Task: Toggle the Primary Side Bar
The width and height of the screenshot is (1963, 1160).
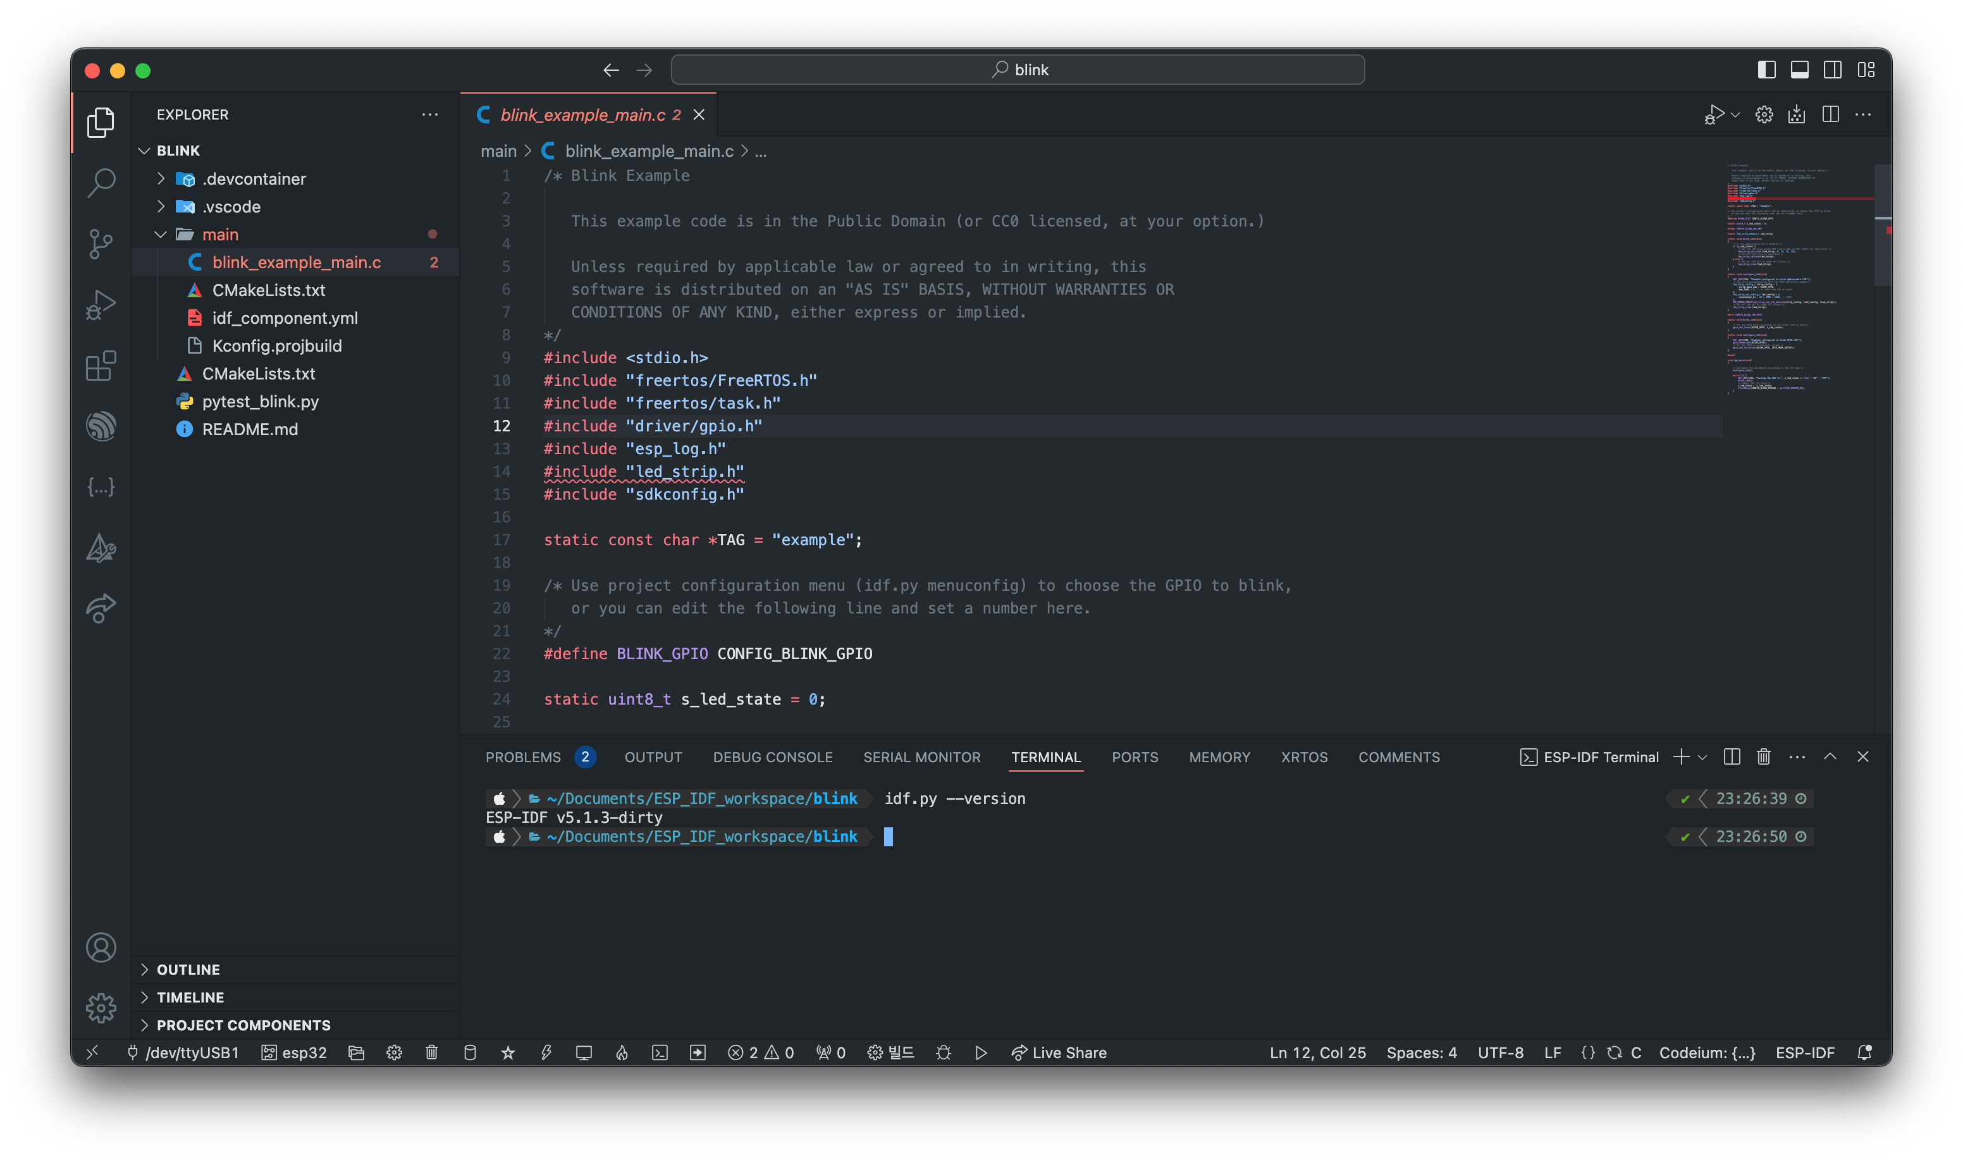Action: [1766, 70]
